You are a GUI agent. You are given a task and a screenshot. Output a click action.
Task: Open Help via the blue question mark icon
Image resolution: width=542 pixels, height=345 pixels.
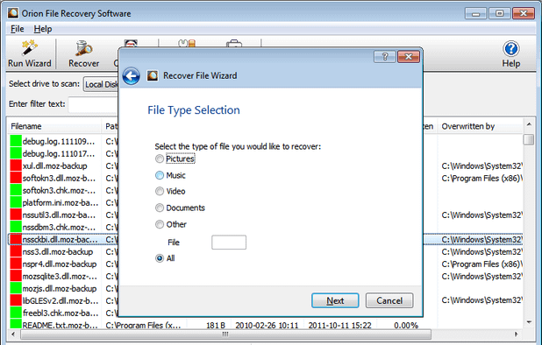511,49
